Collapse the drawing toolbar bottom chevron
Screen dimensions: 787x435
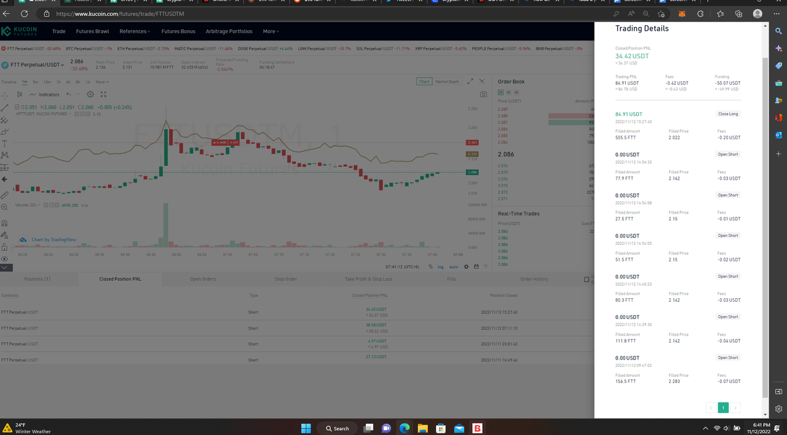pyautogui.click(x=5, y=268)
